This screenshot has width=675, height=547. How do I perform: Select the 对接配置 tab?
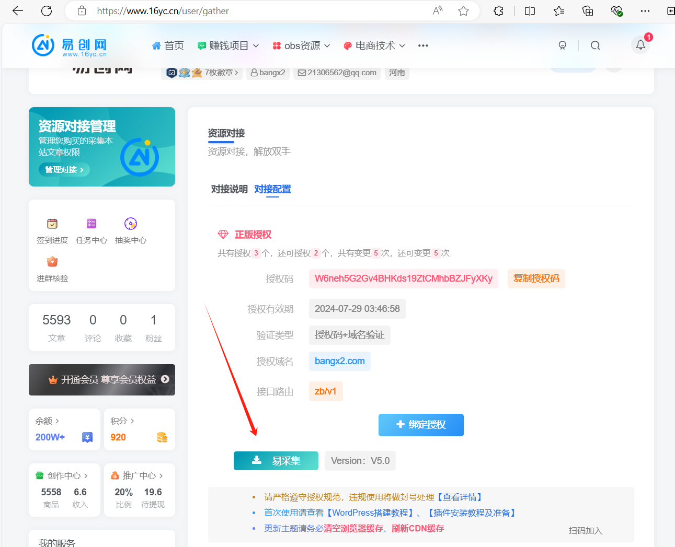tap(272, 189)
